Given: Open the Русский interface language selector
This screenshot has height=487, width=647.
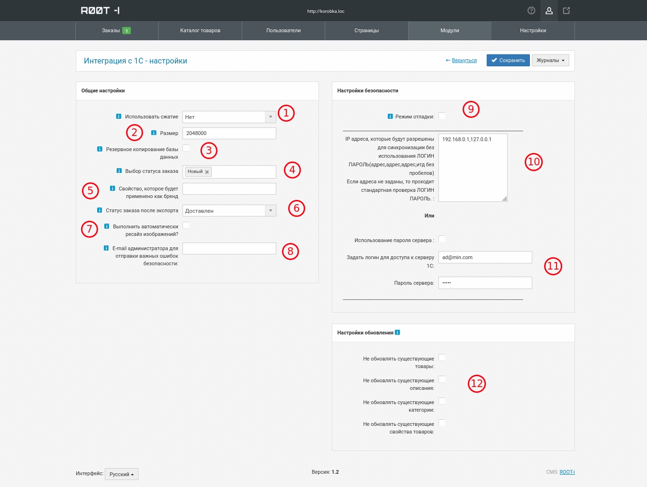Looking at the screenshot, I should (x=121, y=474).
